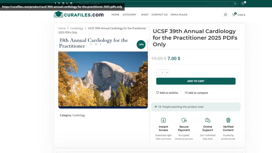The image size is (272, 153).
Task: Click the Half Dome product image
Action: 103,79
